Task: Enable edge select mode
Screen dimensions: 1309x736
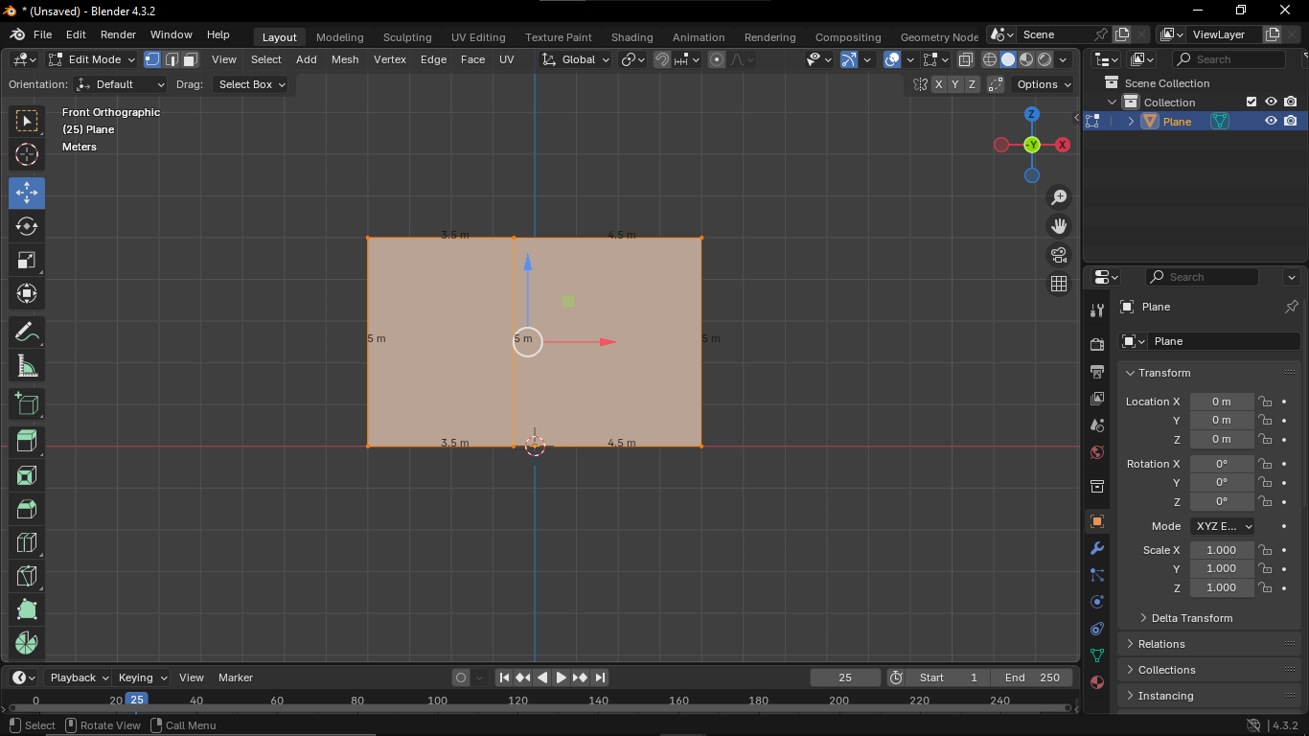Action: (172, 59)
